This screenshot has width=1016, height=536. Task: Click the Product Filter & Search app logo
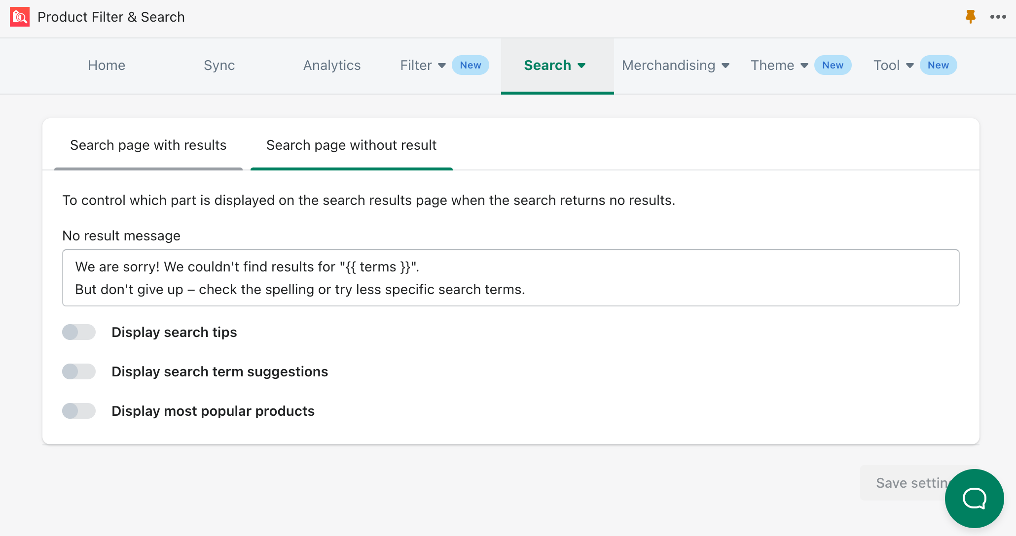pyautogui.click(x=20, y=17)
